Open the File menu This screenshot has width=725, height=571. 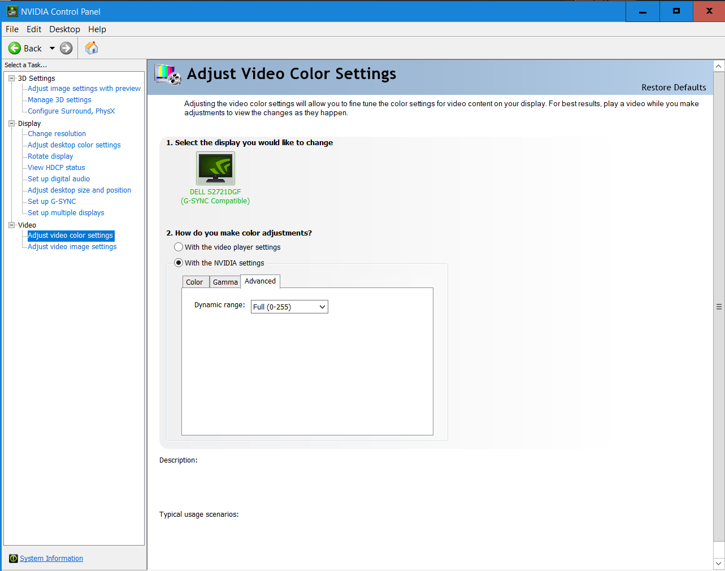point(12,29)
